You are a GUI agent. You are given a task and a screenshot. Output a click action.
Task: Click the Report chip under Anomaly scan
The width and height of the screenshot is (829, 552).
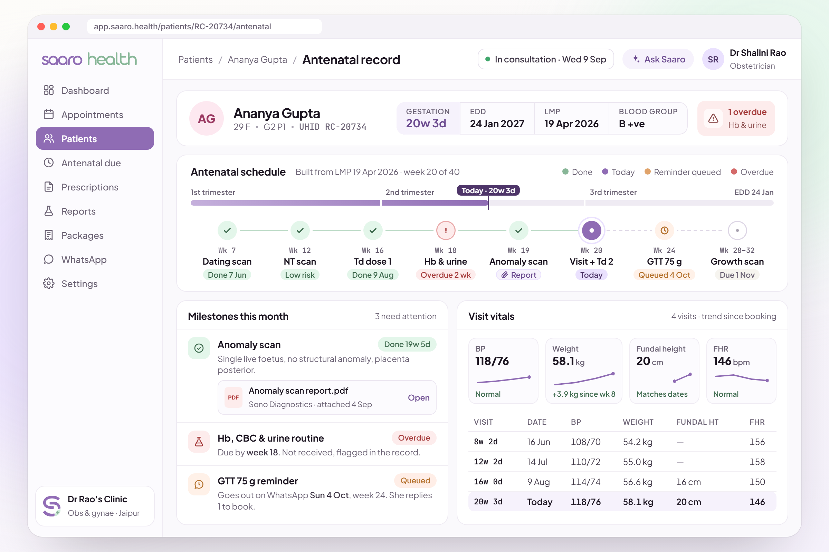point(518,275)
